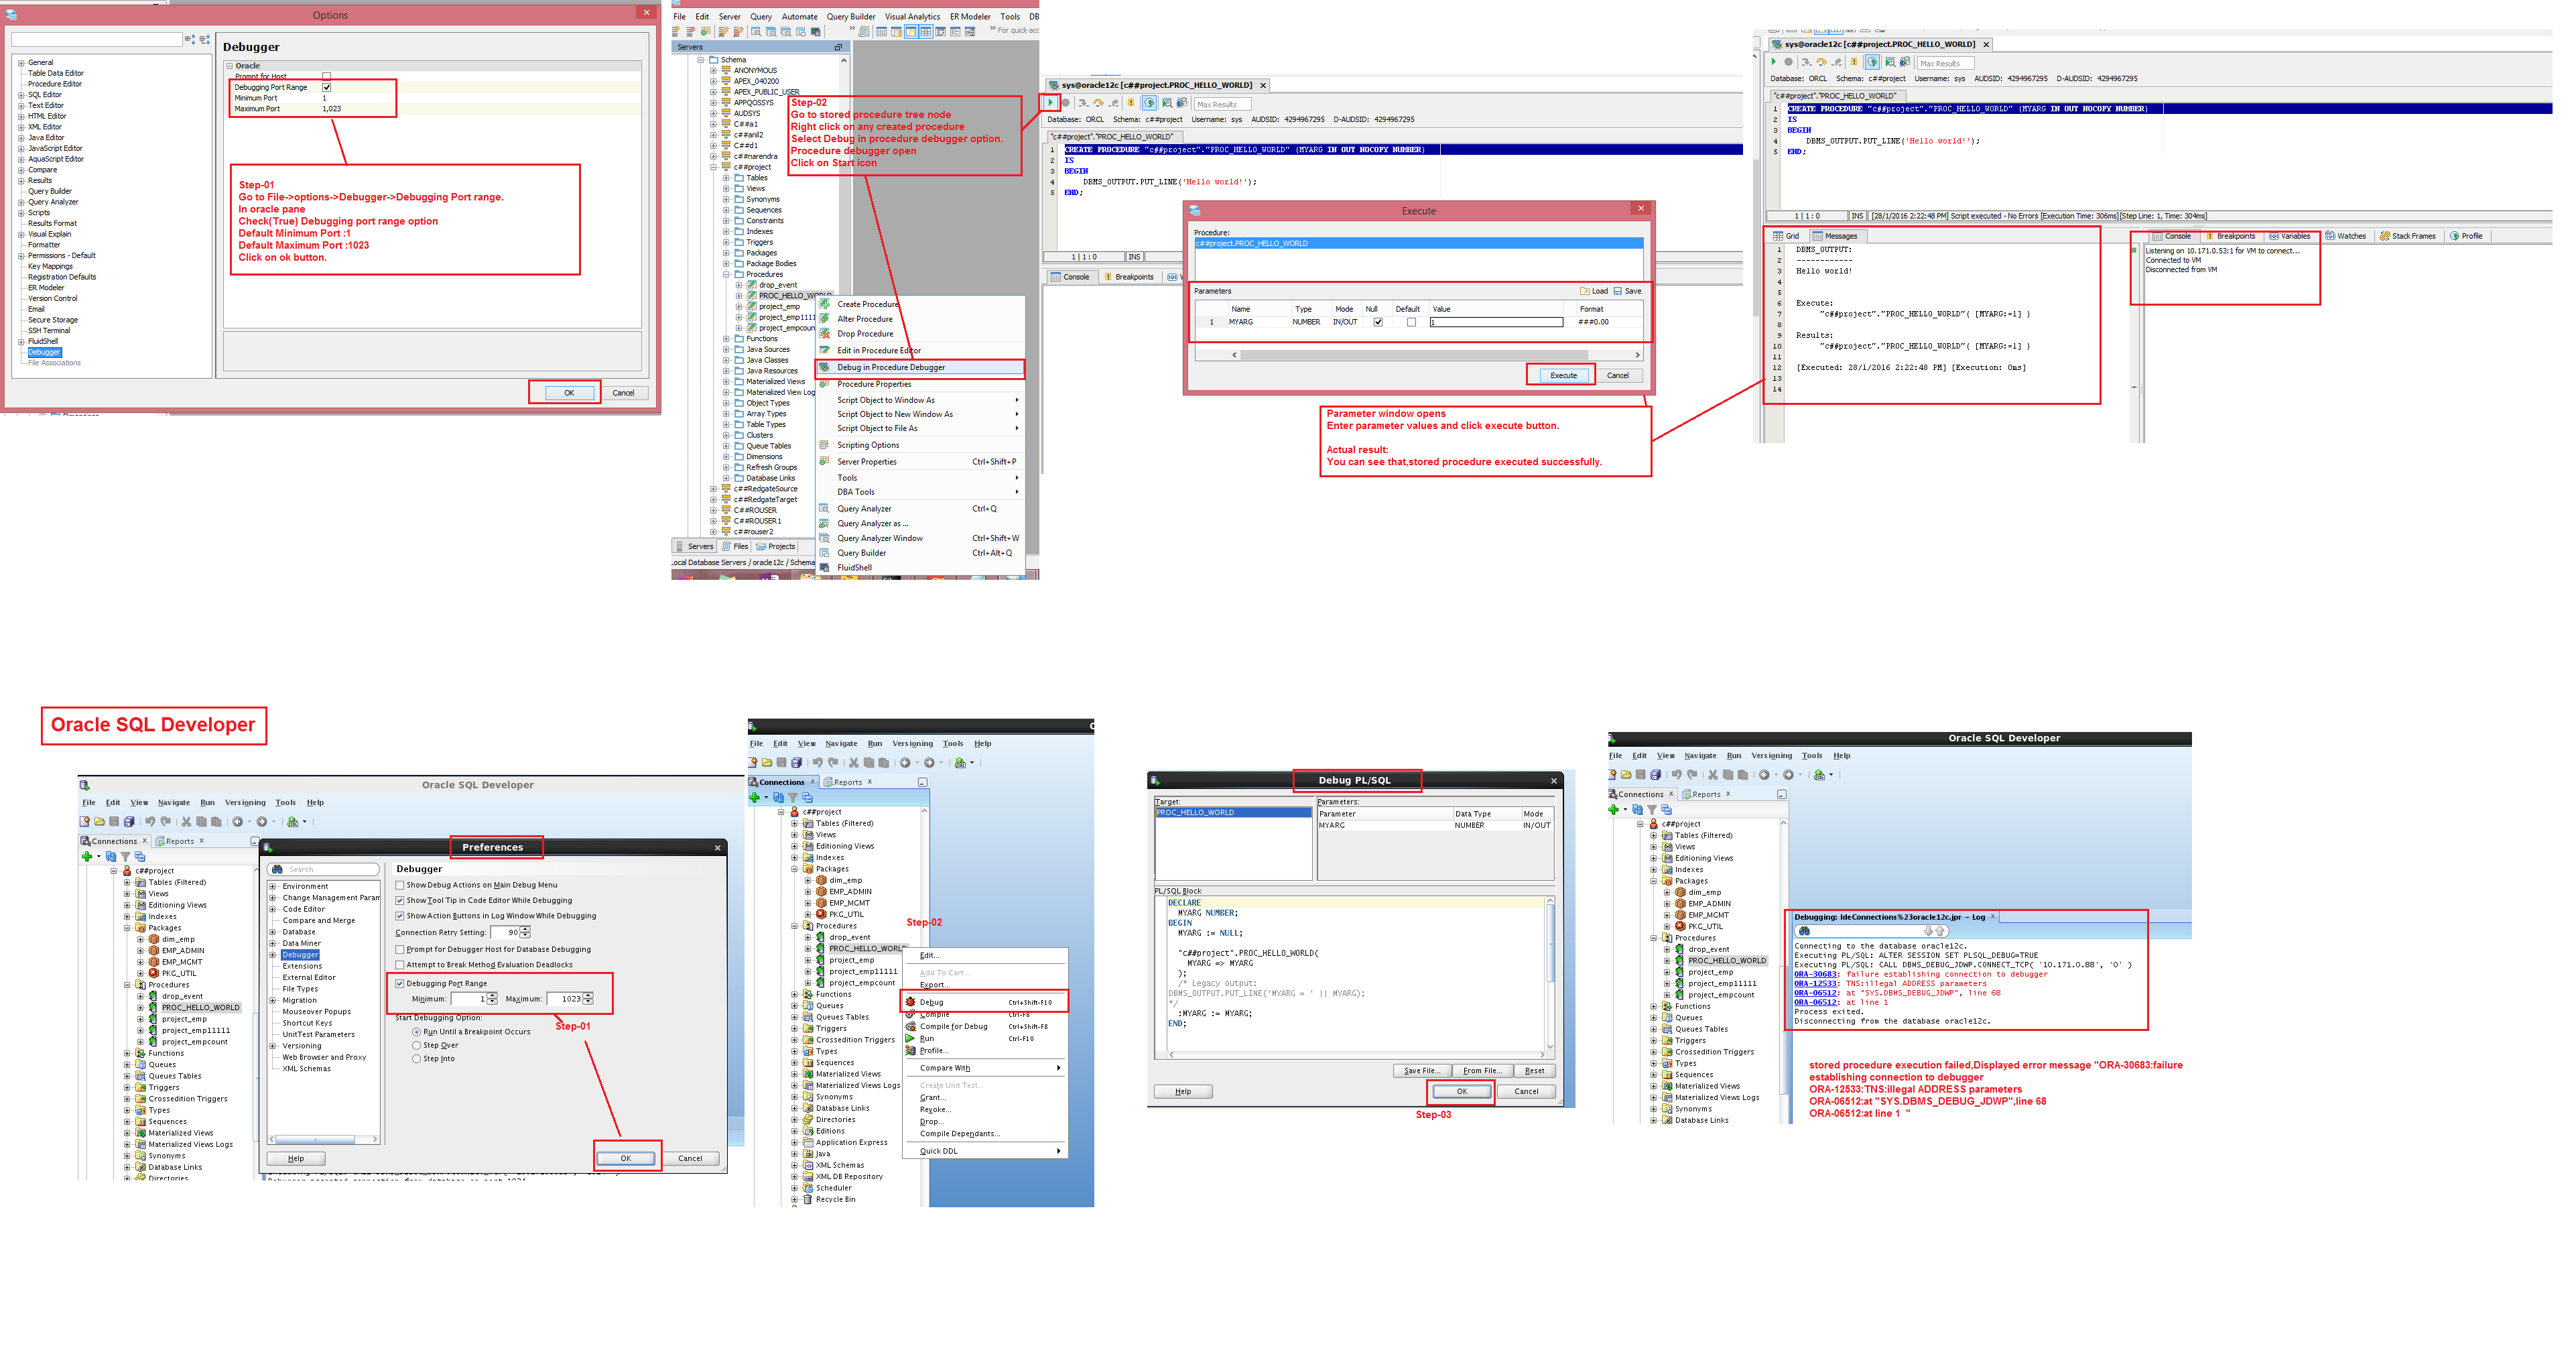This screenshot has height=1346, width=2576.
Task: Expand the Functions node under c##project
Action: click(127, 1053)
